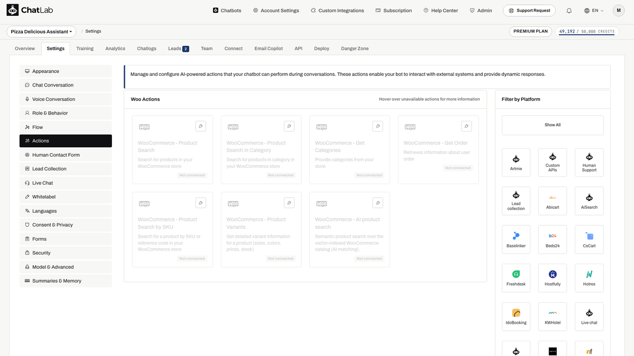Filter by Abicart platform
Screen dimensions: 634x356
click(553, 201)
